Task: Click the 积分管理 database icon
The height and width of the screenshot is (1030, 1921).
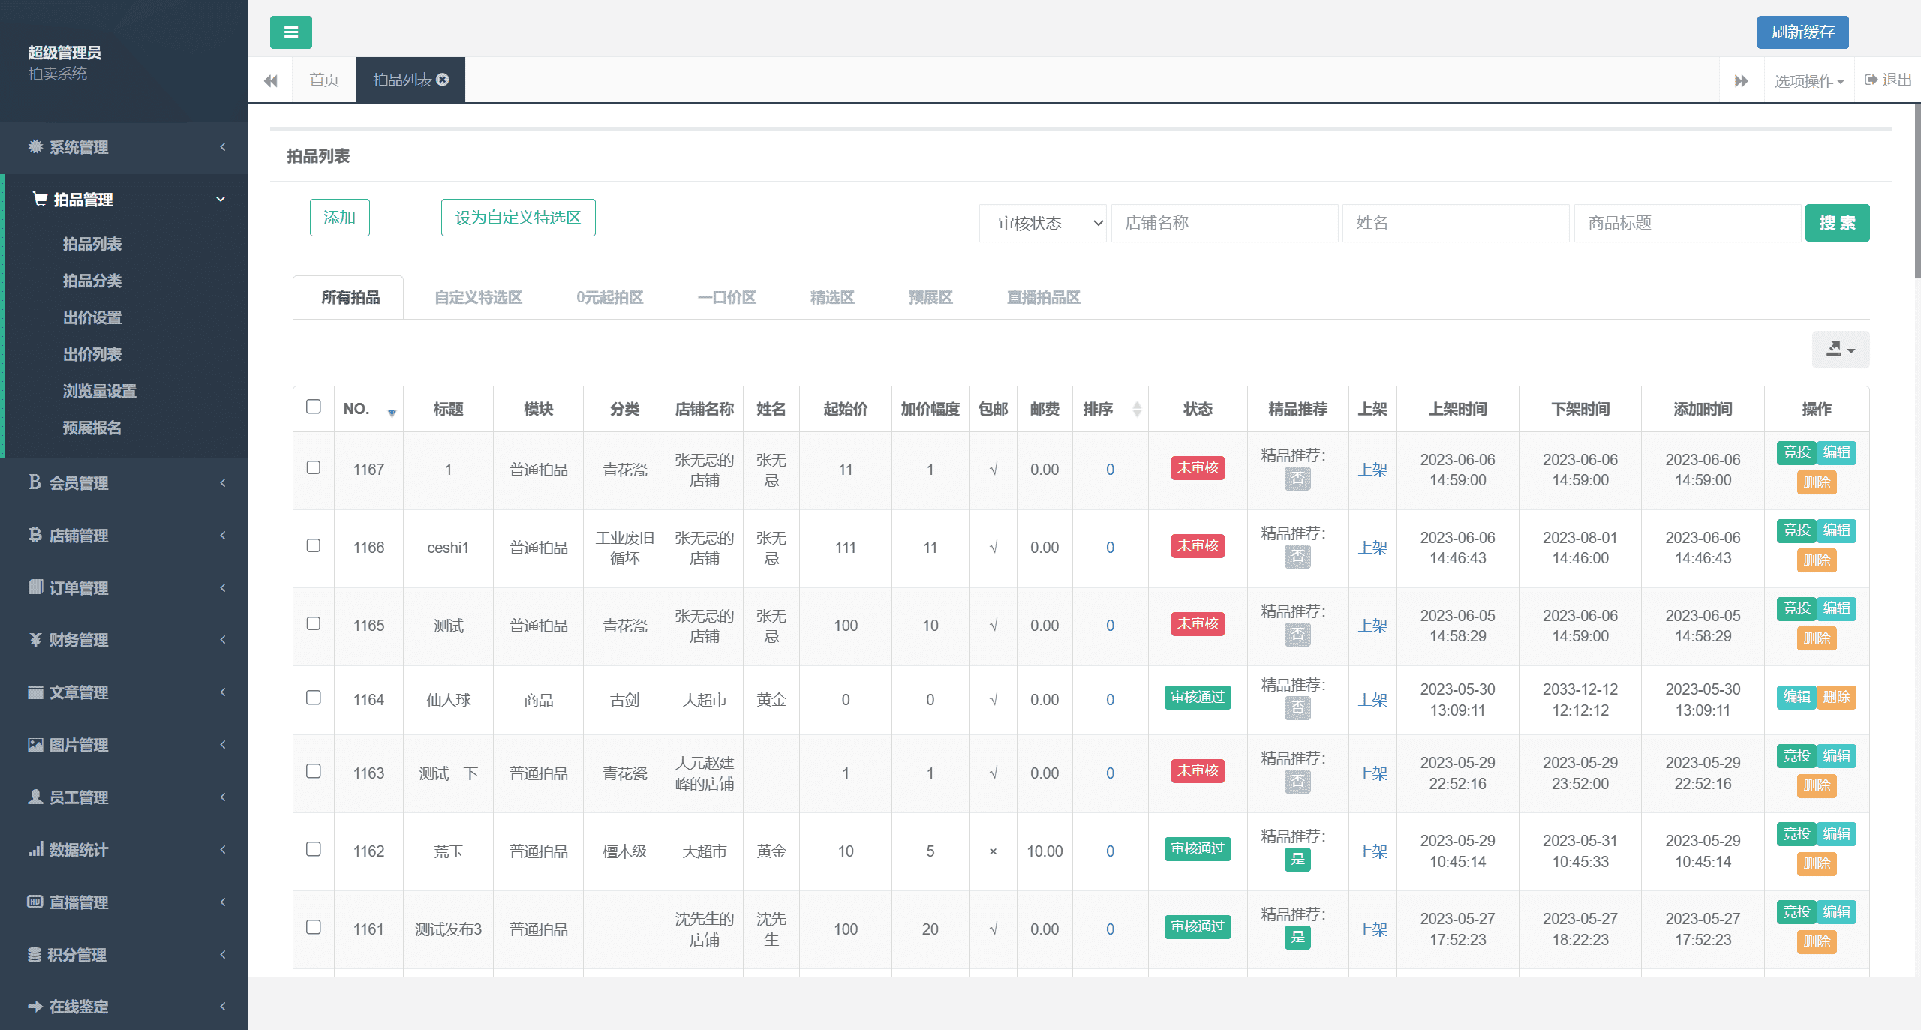Action: pos(35,954)
